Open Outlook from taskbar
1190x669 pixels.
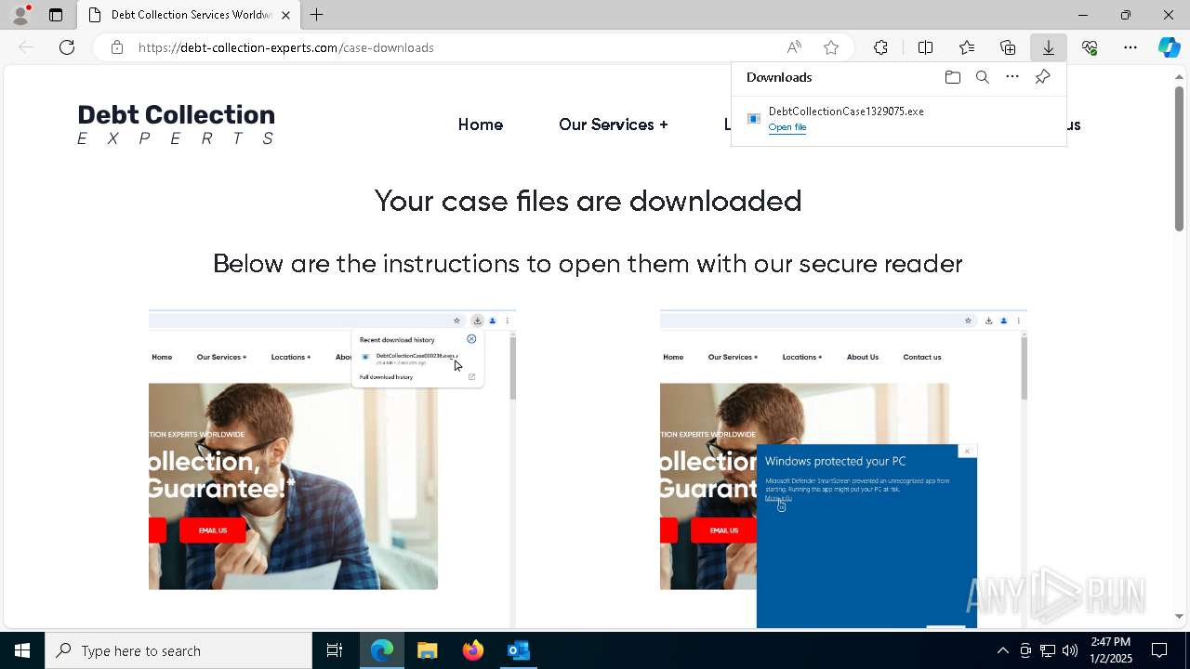click(x=518, y=650)
